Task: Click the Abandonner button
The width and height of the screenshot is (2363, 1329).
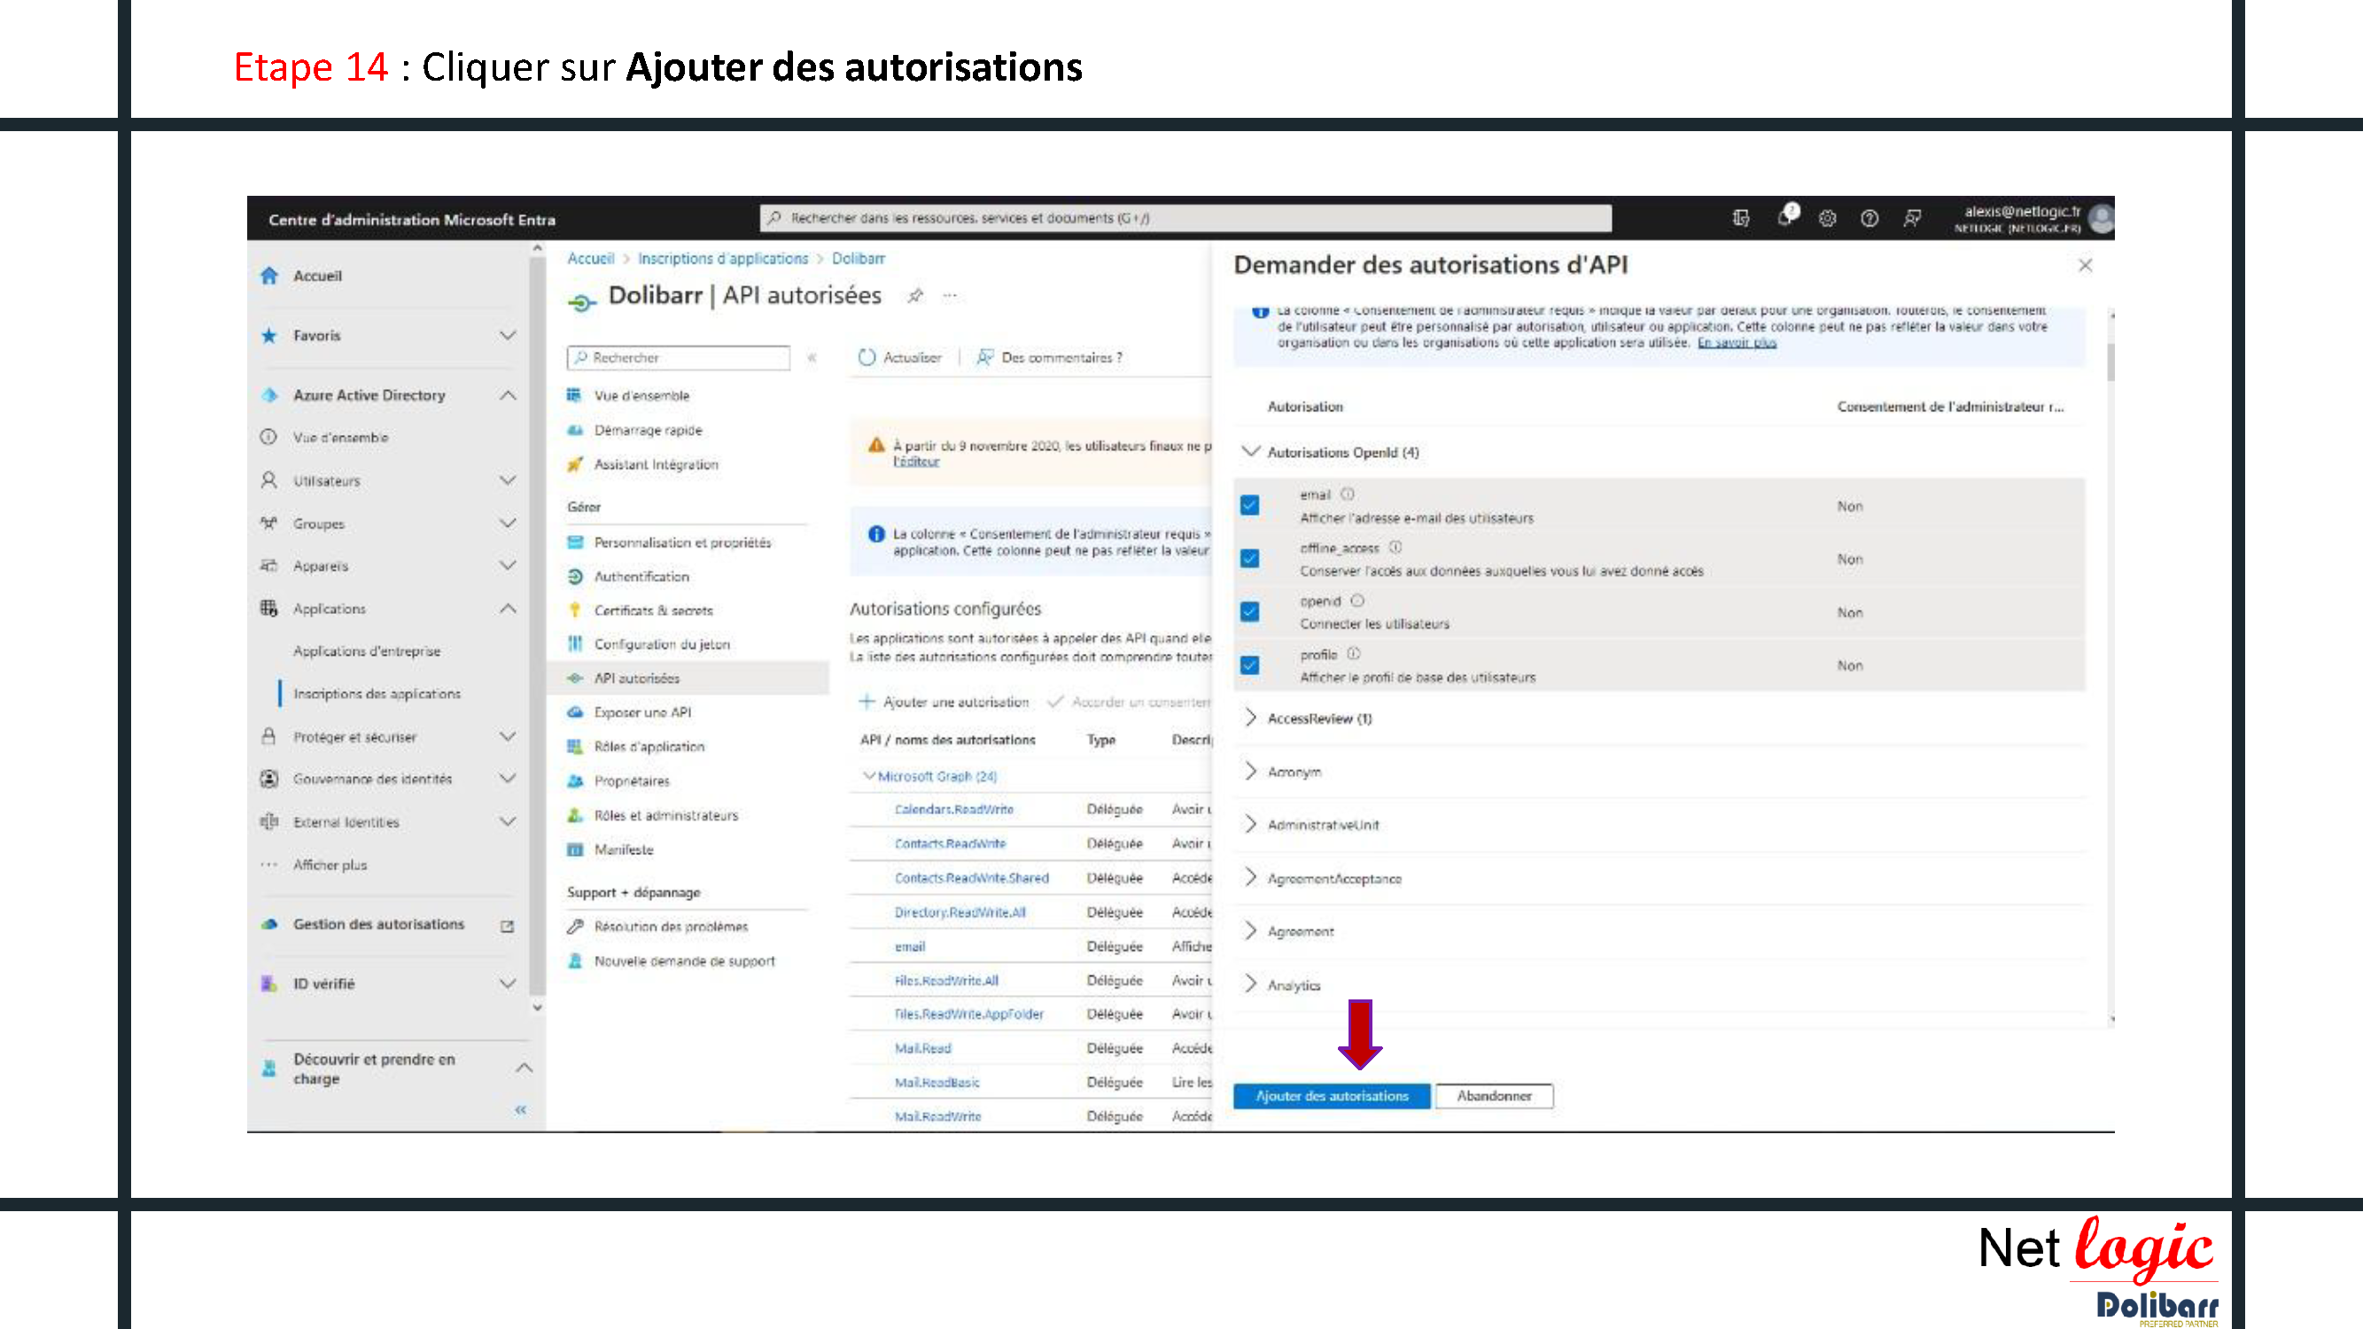Action: [x=1494, y=1095]
